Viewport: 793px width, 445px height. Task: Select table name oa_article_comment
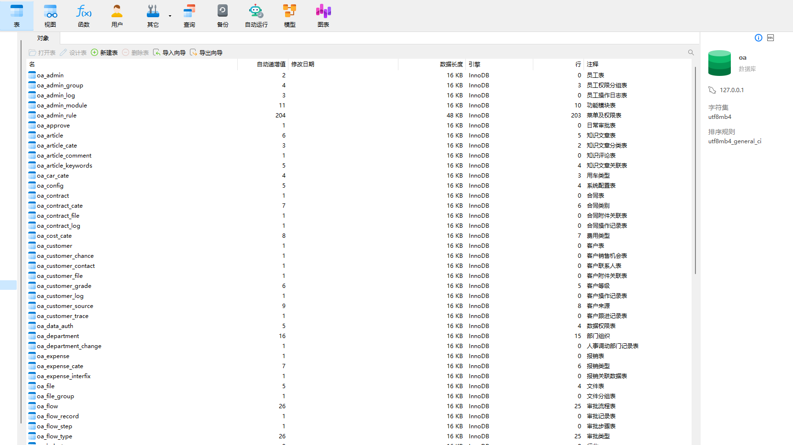point(64,156)
